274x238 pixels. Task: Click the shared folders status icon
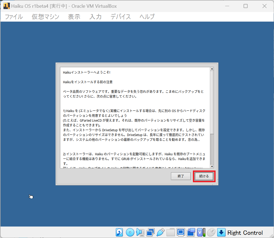point(170,232)
